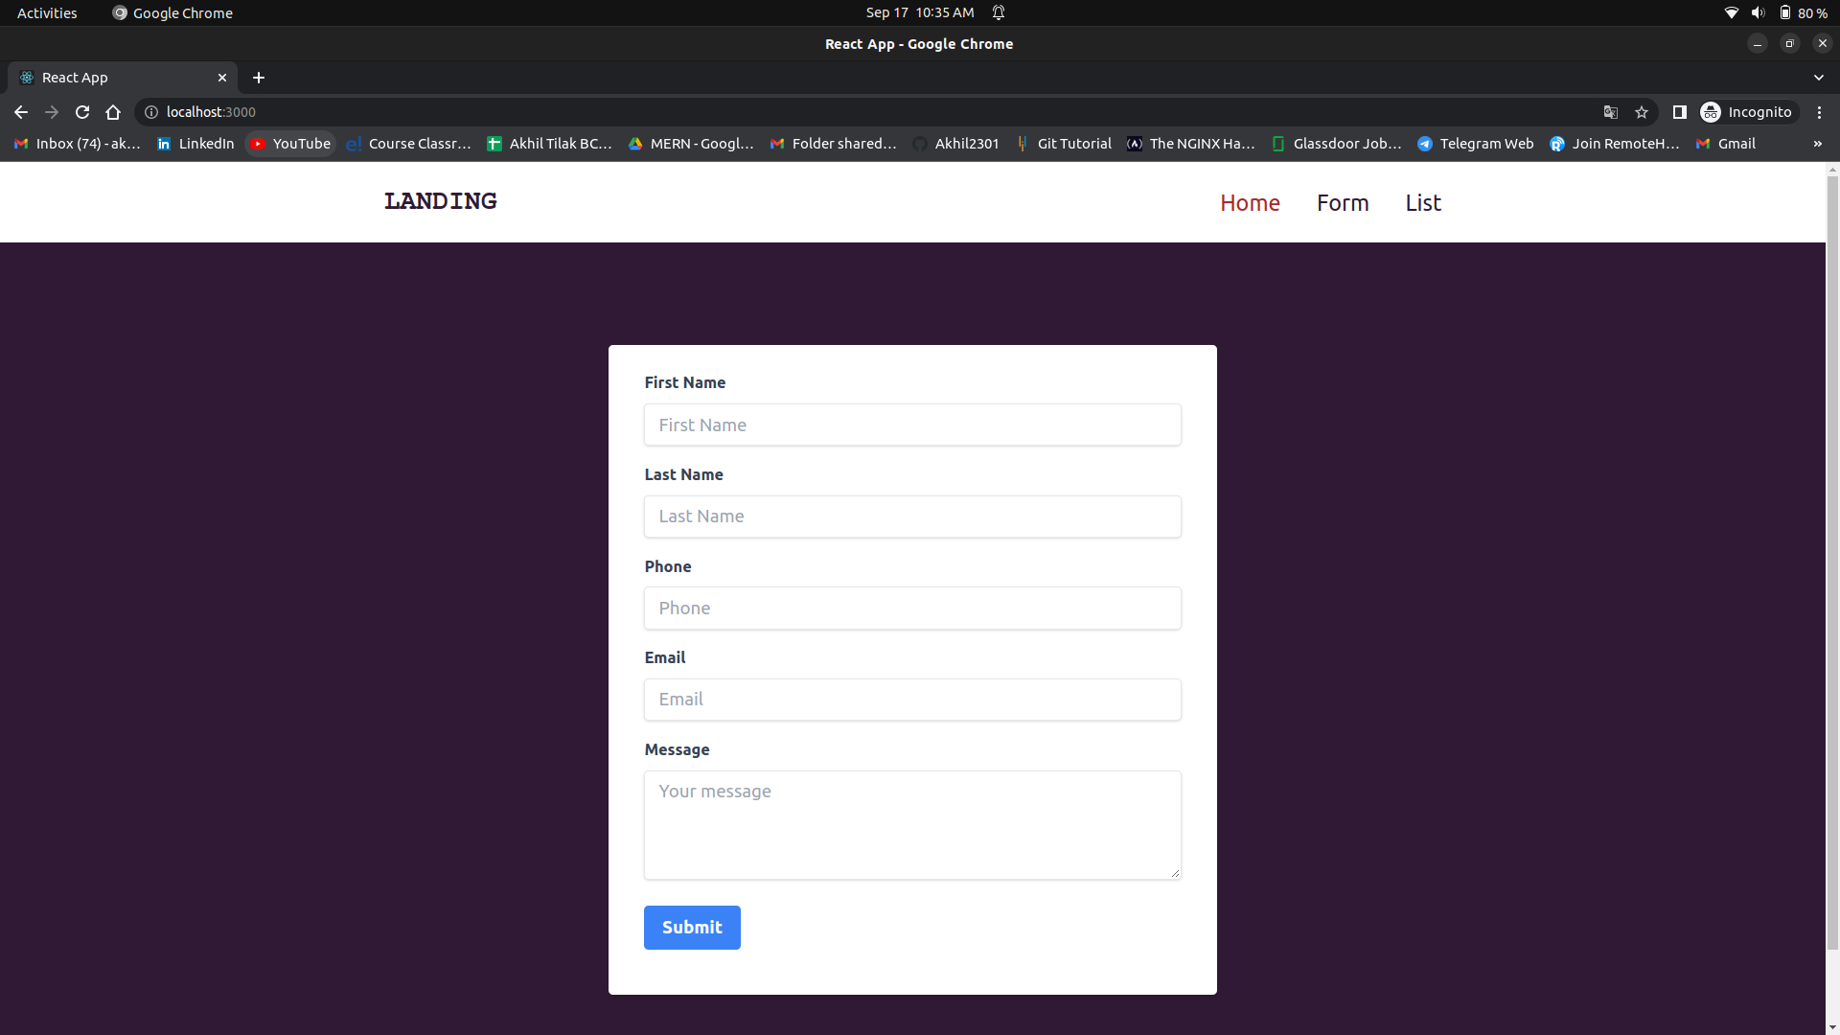Open the tab search chevron
The width and height of the screenshot is (1840, 1035).
[x=1819, y=78]
